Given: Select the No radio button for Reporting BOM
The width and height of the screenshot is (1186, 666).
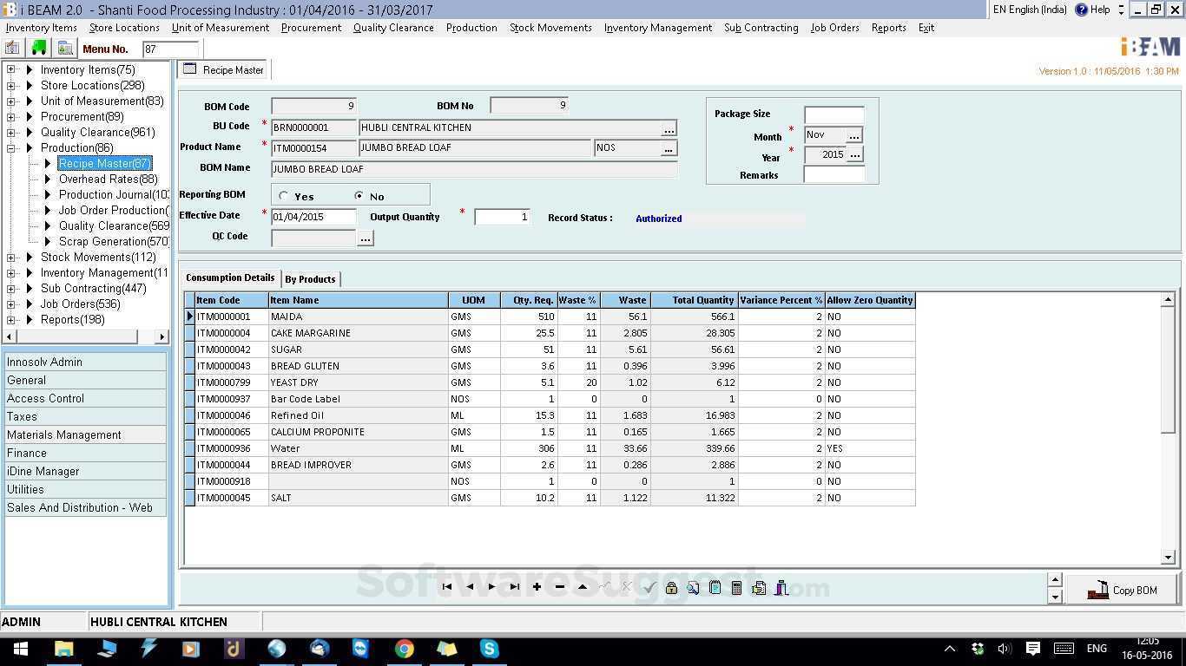Looking at the screenshot, I should pyautogui.click(x=358, y=195).
